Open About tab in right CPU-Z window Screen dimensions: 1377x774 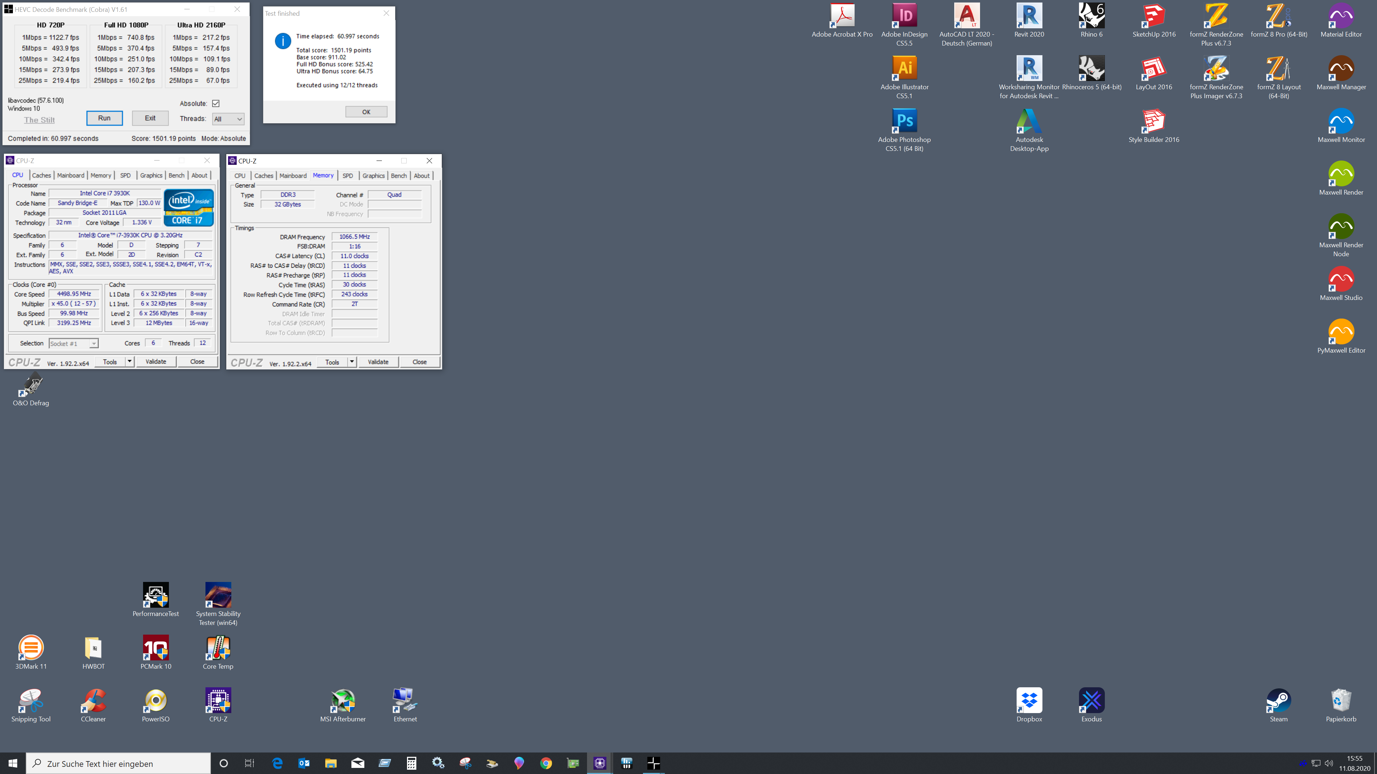coord(421,176)
